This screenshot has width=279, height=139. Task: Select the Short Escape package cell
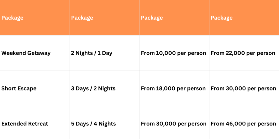point(19,89)
